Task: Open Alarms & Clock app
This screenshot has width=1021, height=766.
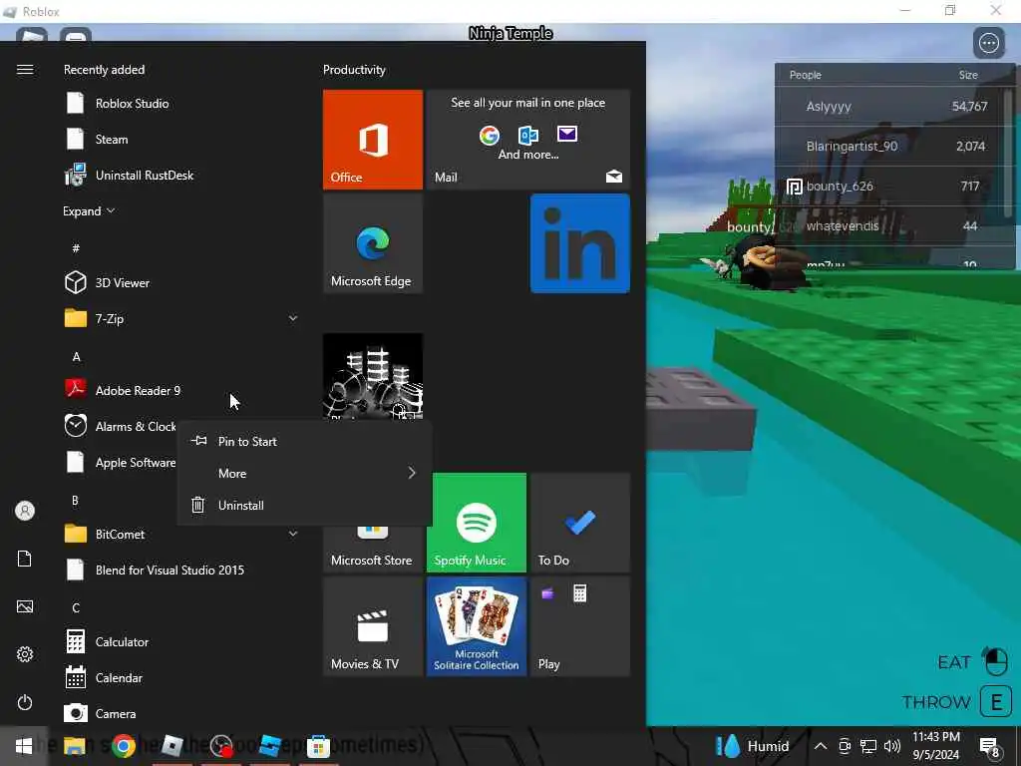Action: point(120,427)
